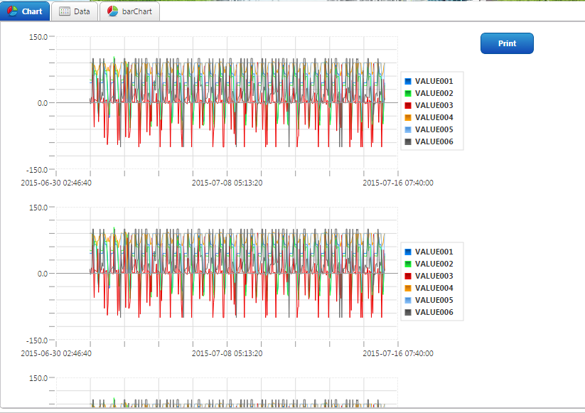585x413 pixels.
Task: Click VALUE006 gray swatch in second chart legend
Action: (408, 312)
